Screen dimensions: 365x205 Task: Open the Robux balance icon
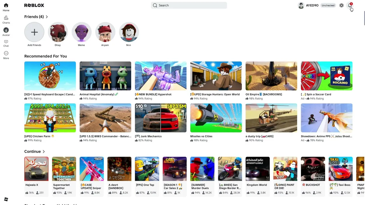(341, 5)
